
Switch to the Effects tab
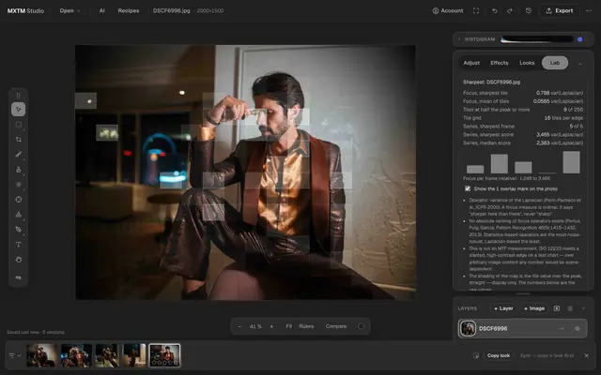[499, 63]
